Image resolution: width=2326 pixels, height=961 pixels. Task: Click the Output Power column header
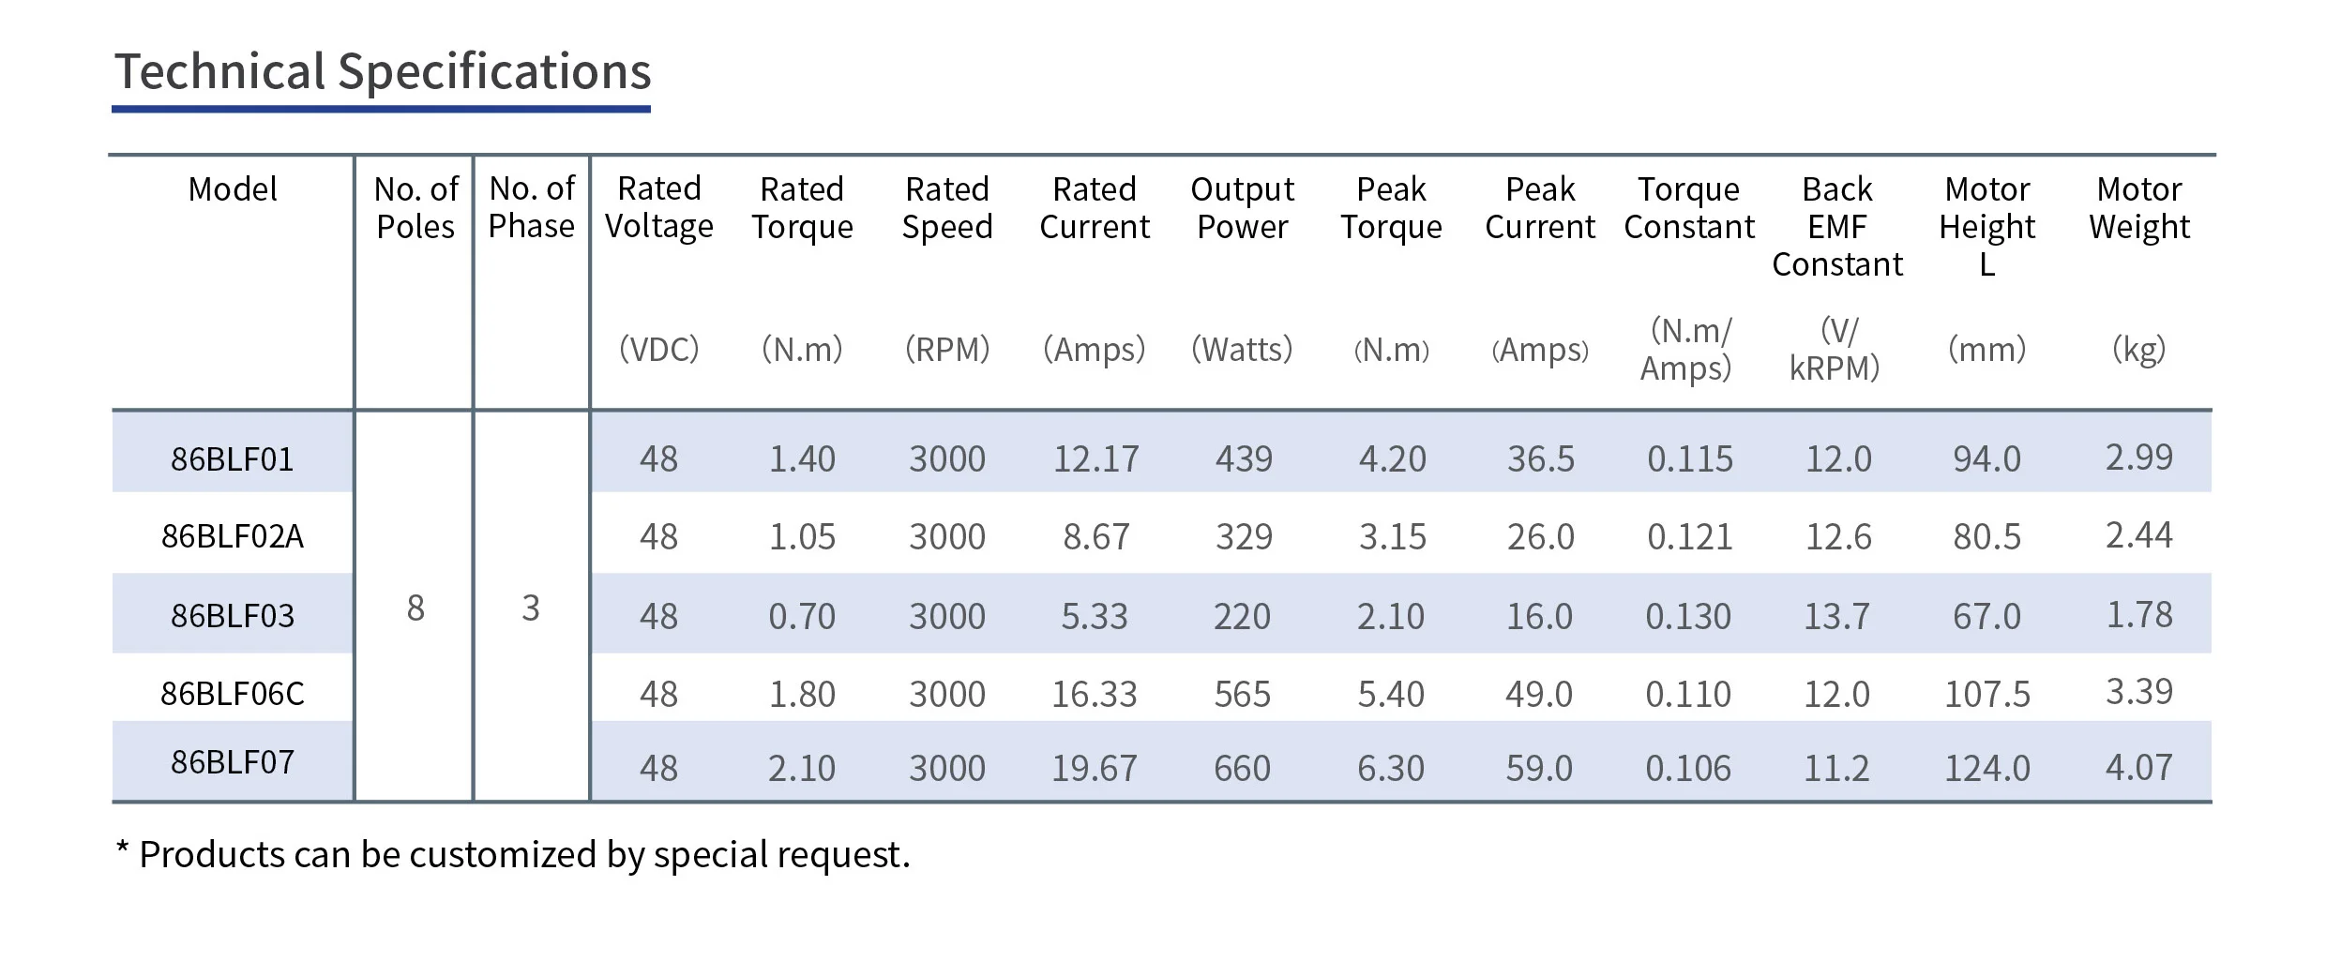[1242, 208]
